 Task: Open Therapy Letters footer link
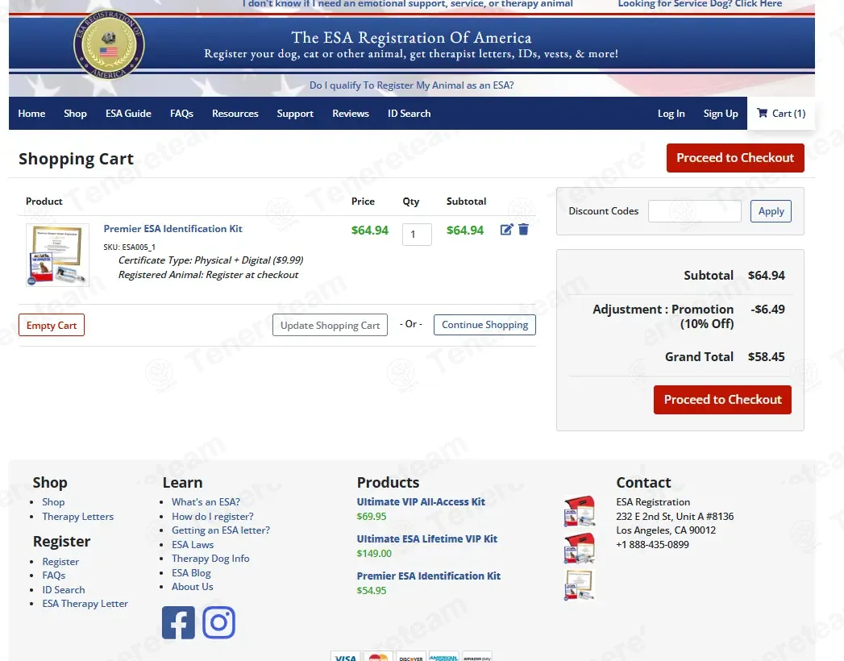[78, 516]
